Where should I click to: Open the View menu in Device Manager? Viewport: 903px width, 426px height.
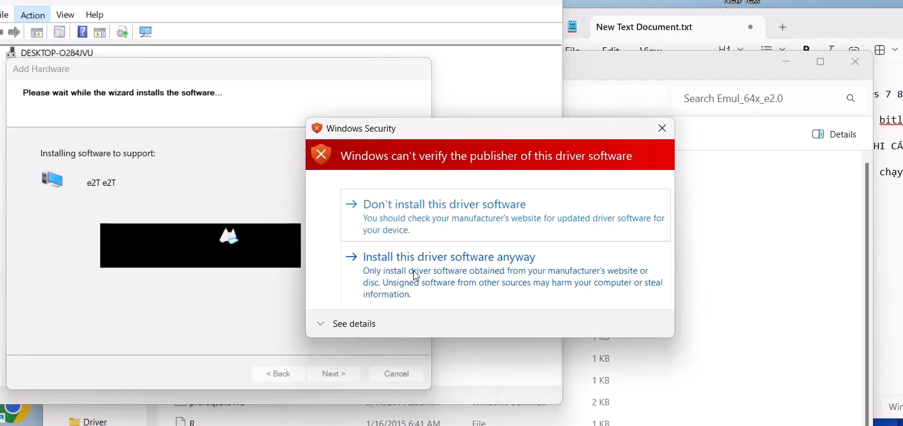[x=65, y=15]
